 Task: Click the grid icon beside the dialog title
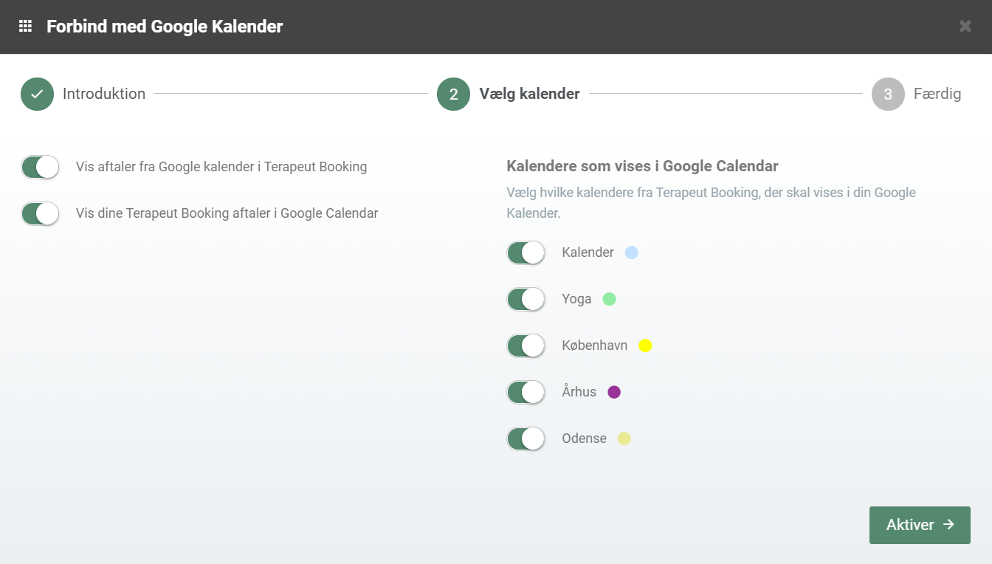(25, 27)
